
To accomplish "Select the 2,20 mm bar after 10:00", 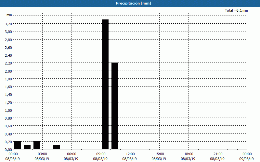I will (115, 106).
